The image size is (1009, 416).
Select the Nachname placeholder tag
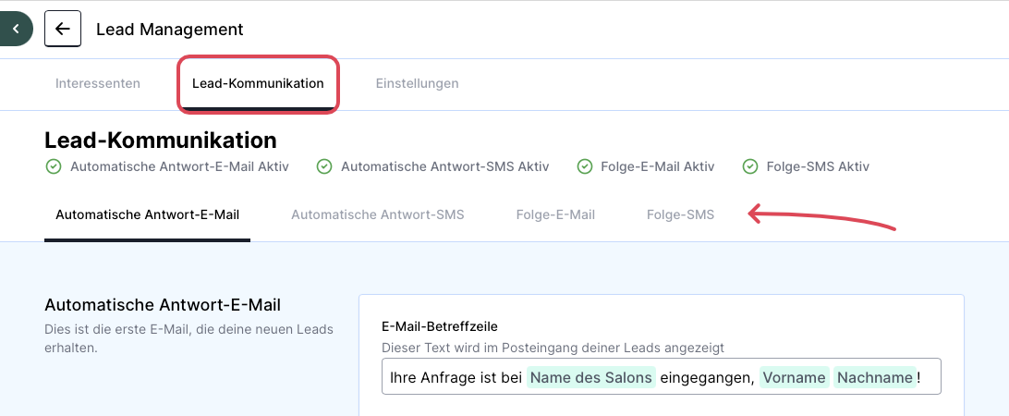click(874, 377)
